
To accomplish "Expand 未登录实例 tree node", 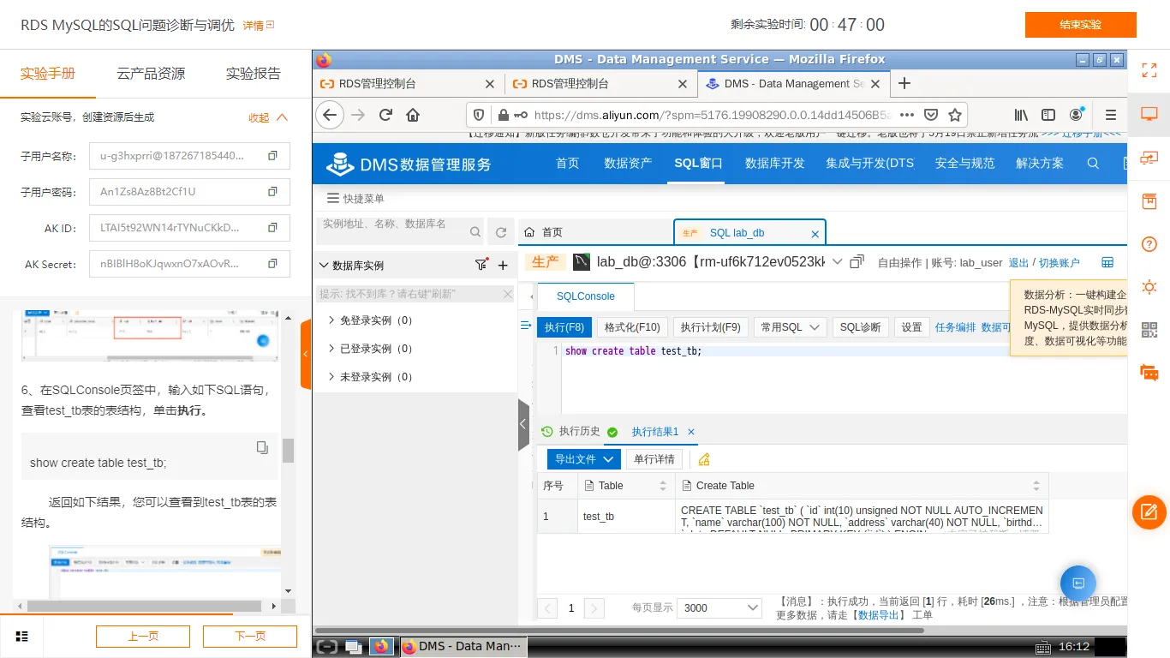I will click(331, 377).
